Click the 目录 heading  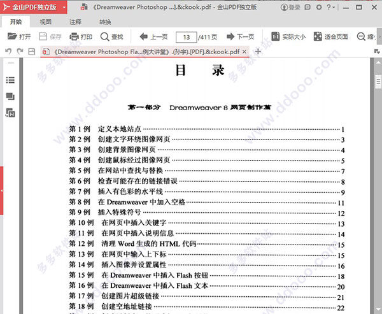tap(200, 70)
